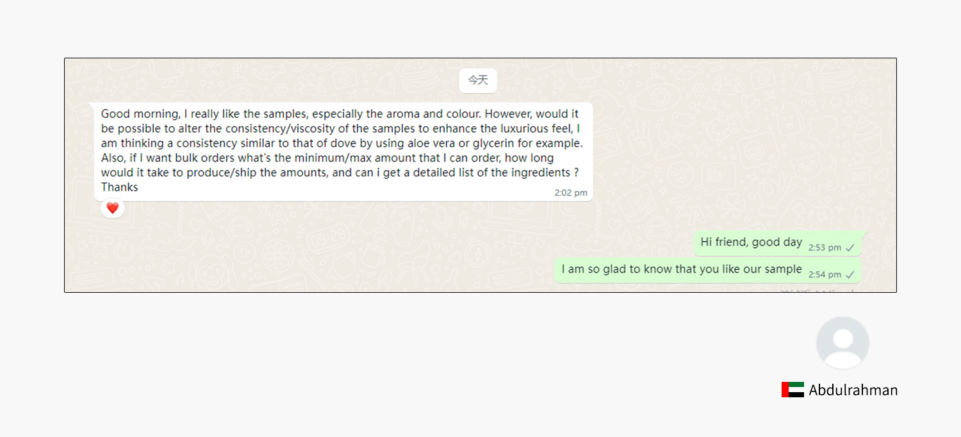961x437 pixels.
Task: Select the 'I am so glad' message bubble
Action: (708, 270)
